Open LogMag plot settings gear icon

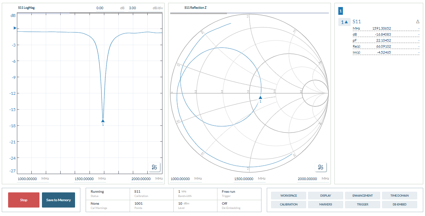click(x=154, y=167)
